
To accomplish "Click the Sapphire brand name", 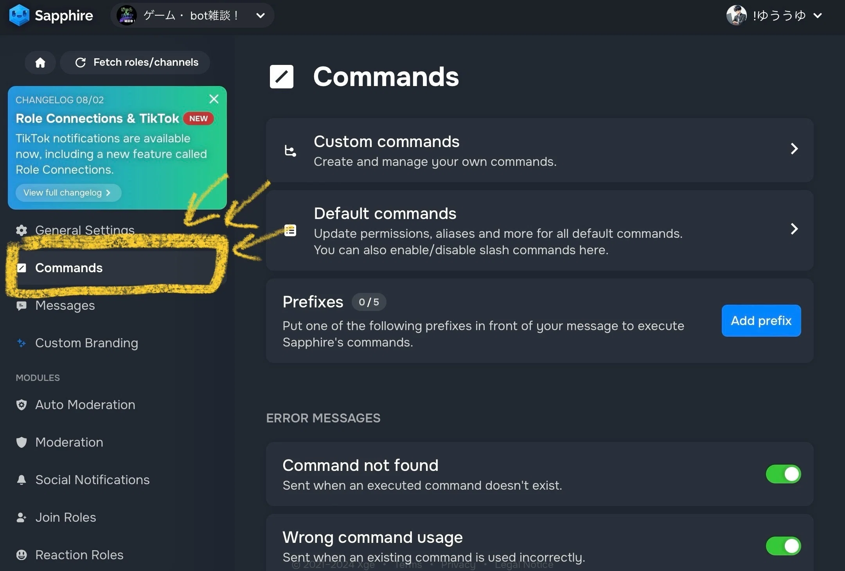I will click(x=64, y=16).
